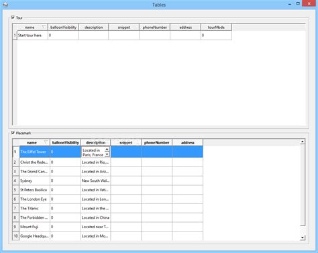
Task: Select 'The Forbidden ...' name cell
Action: pos(35,217)
